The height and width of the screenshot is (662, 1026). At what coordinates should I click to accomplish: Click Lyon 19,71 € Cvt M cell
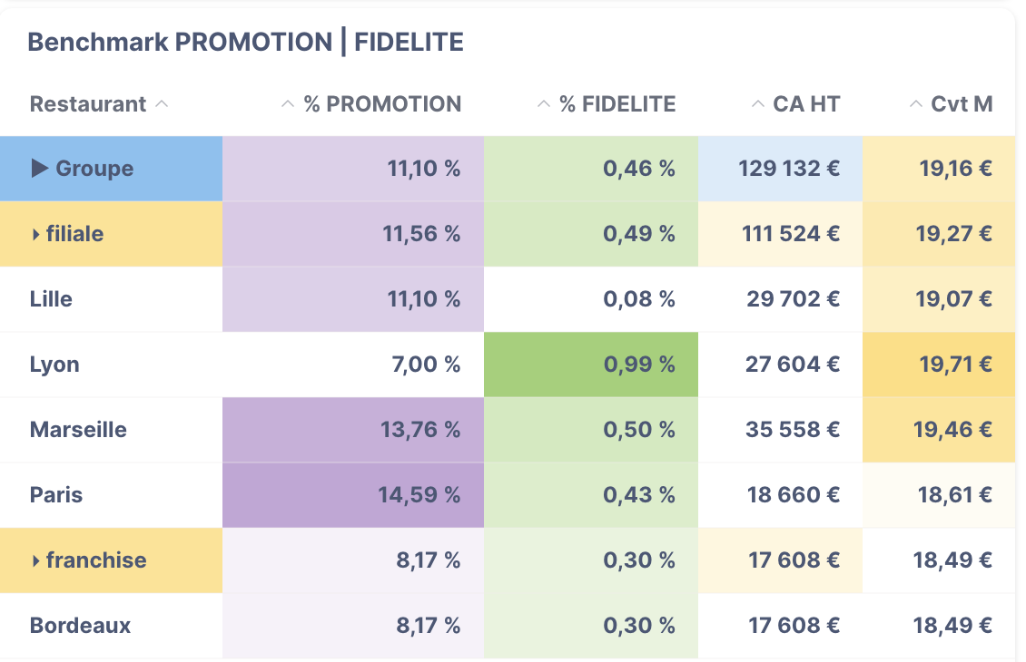point(953,365)
